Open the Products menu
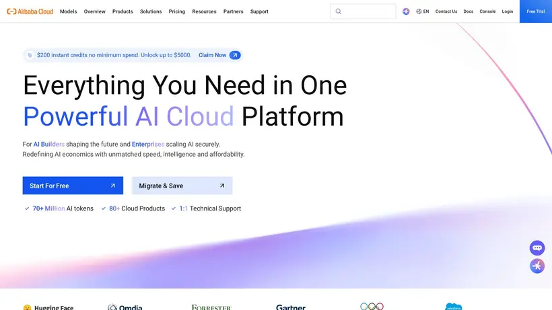The width and height of the screenshot is (552, 310). coord(123,11)
